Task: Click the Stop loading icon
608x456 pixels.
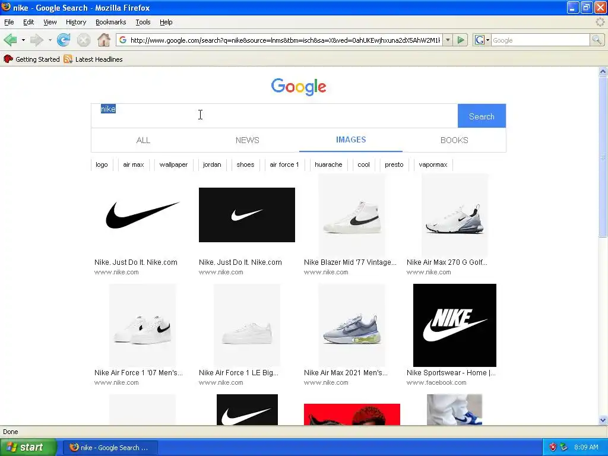Action: [x=83, y=40]
